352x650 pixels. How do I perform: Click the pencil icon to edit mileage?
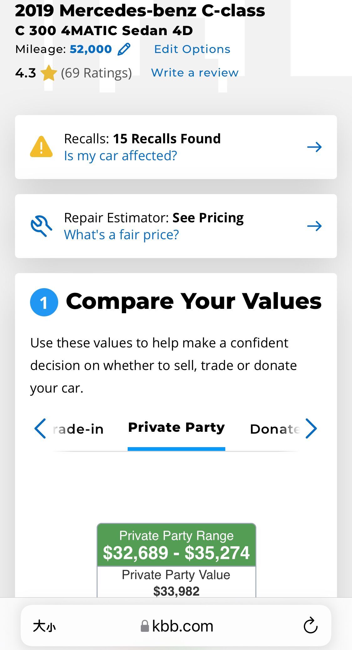(124, 49)
